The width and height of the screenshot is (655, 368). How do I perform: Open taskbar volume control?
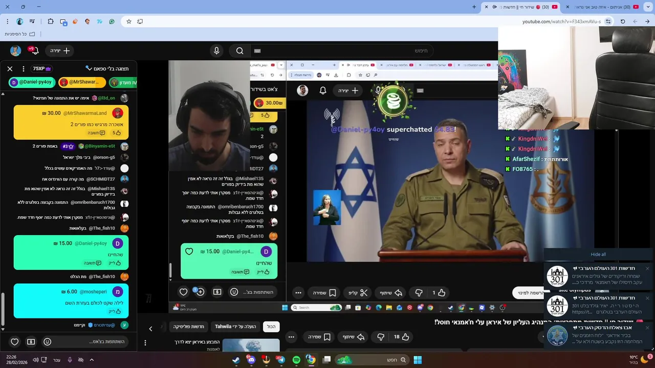coord(36,360)
